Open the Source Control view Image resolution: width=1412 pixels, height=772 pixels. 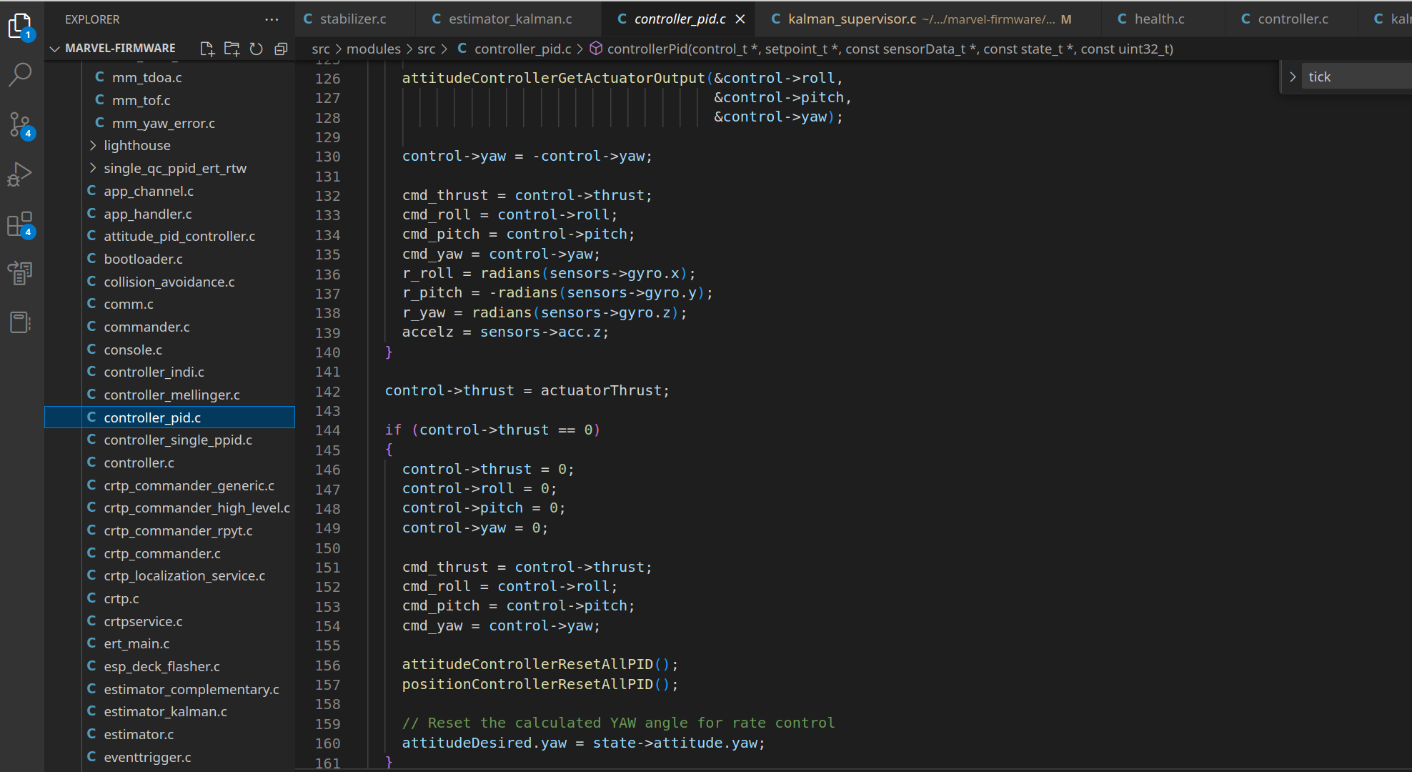coord(20,124)
